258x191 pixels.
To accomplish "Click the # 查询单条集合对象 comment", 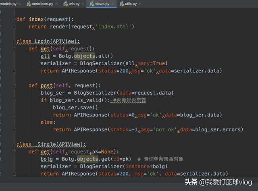I will tap(160, 159).
